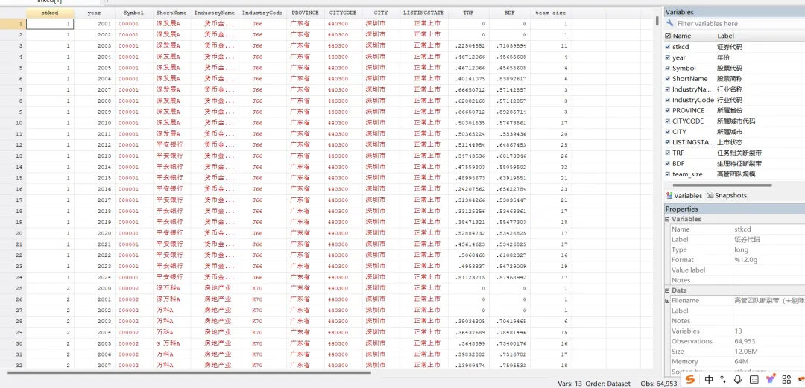Switch to the Snapshots tab

727,196
